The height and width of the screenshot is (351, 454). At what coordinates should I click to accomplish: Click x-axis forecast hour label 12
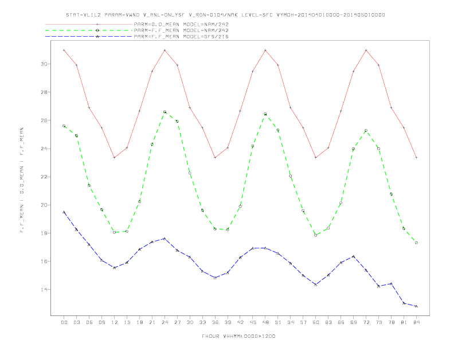tap(115, 322)
